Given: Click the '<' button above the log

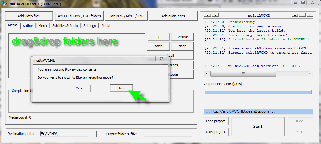Looking at the screenshot, I should 208,15.
